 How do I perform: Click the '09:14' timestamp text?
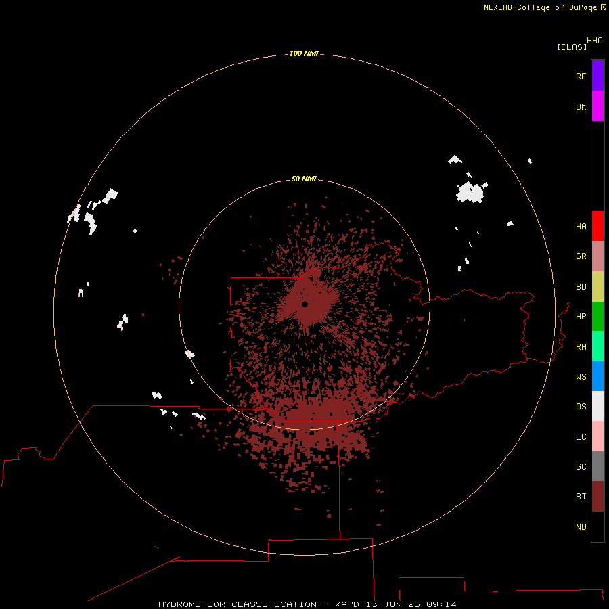pos(441,604)
